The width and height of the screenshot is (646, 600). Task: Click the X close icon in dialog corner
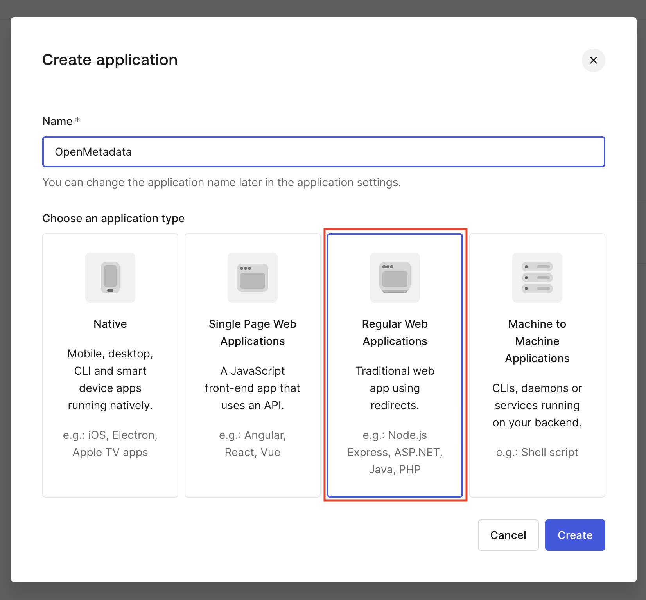click(x=593, y=60)
